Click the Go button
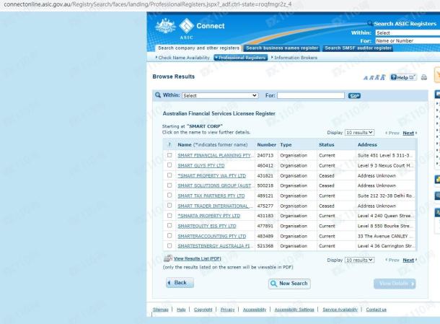 tap(354, 96)
